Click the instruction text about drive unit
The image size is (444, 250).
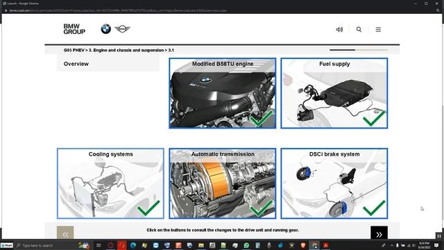coord(223,230)
